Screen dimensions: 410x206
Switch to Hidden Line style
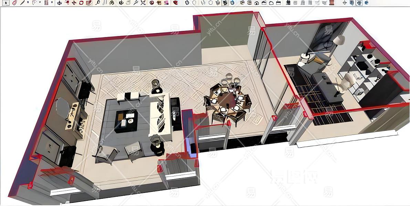[211, 3]
